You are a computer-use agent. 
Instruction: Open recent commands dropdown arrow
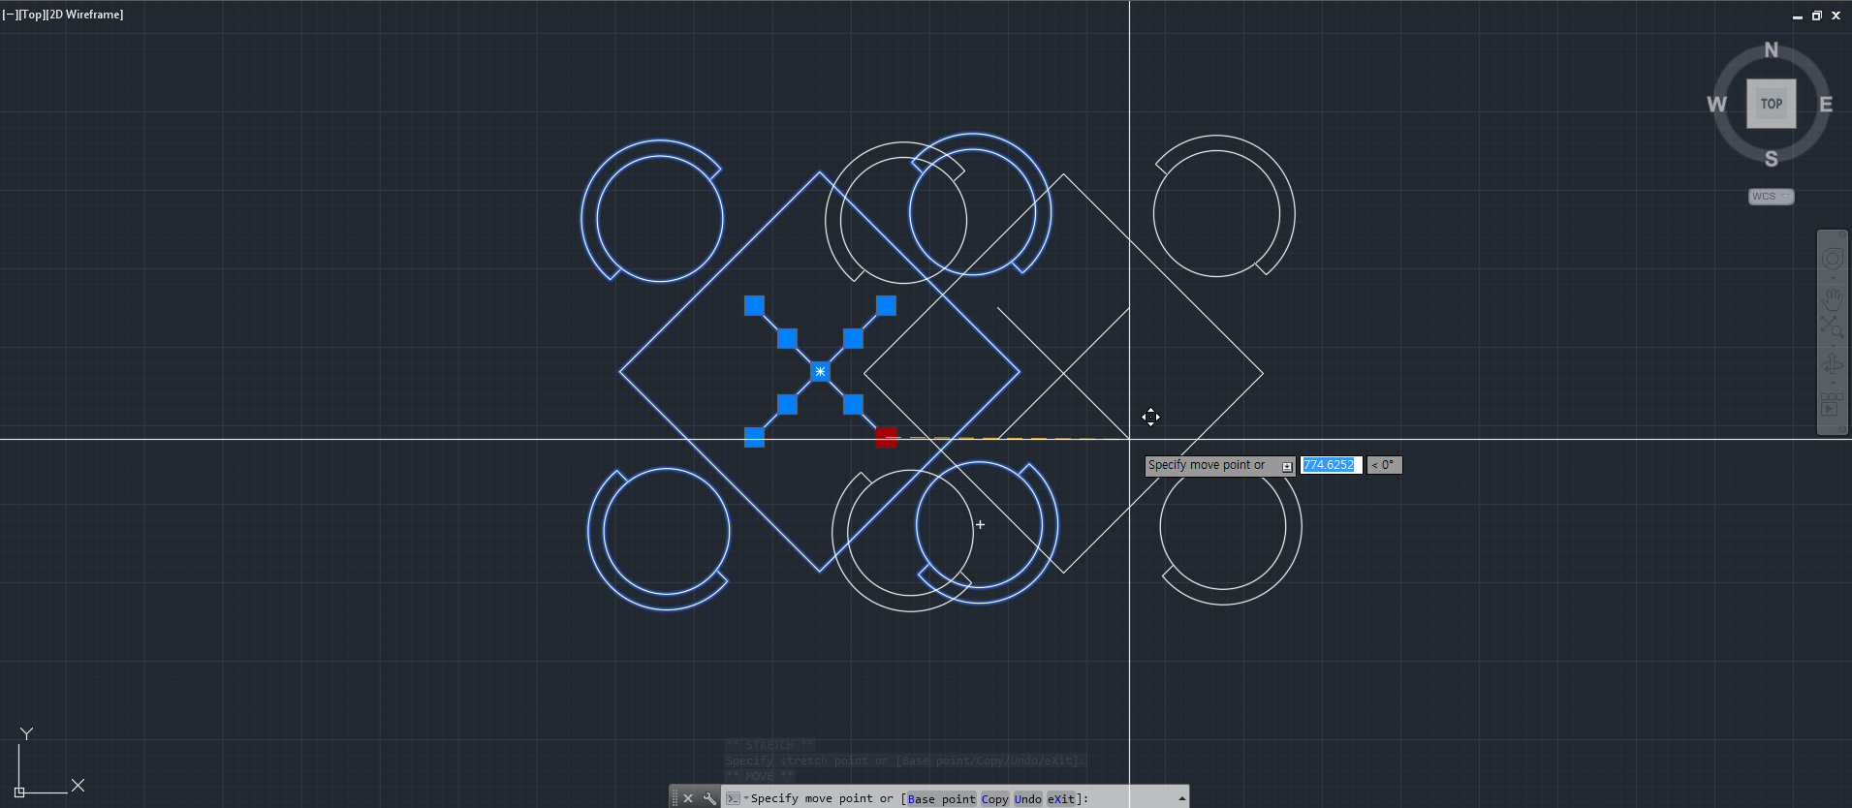pyautogui.click(x=746, y=797)
